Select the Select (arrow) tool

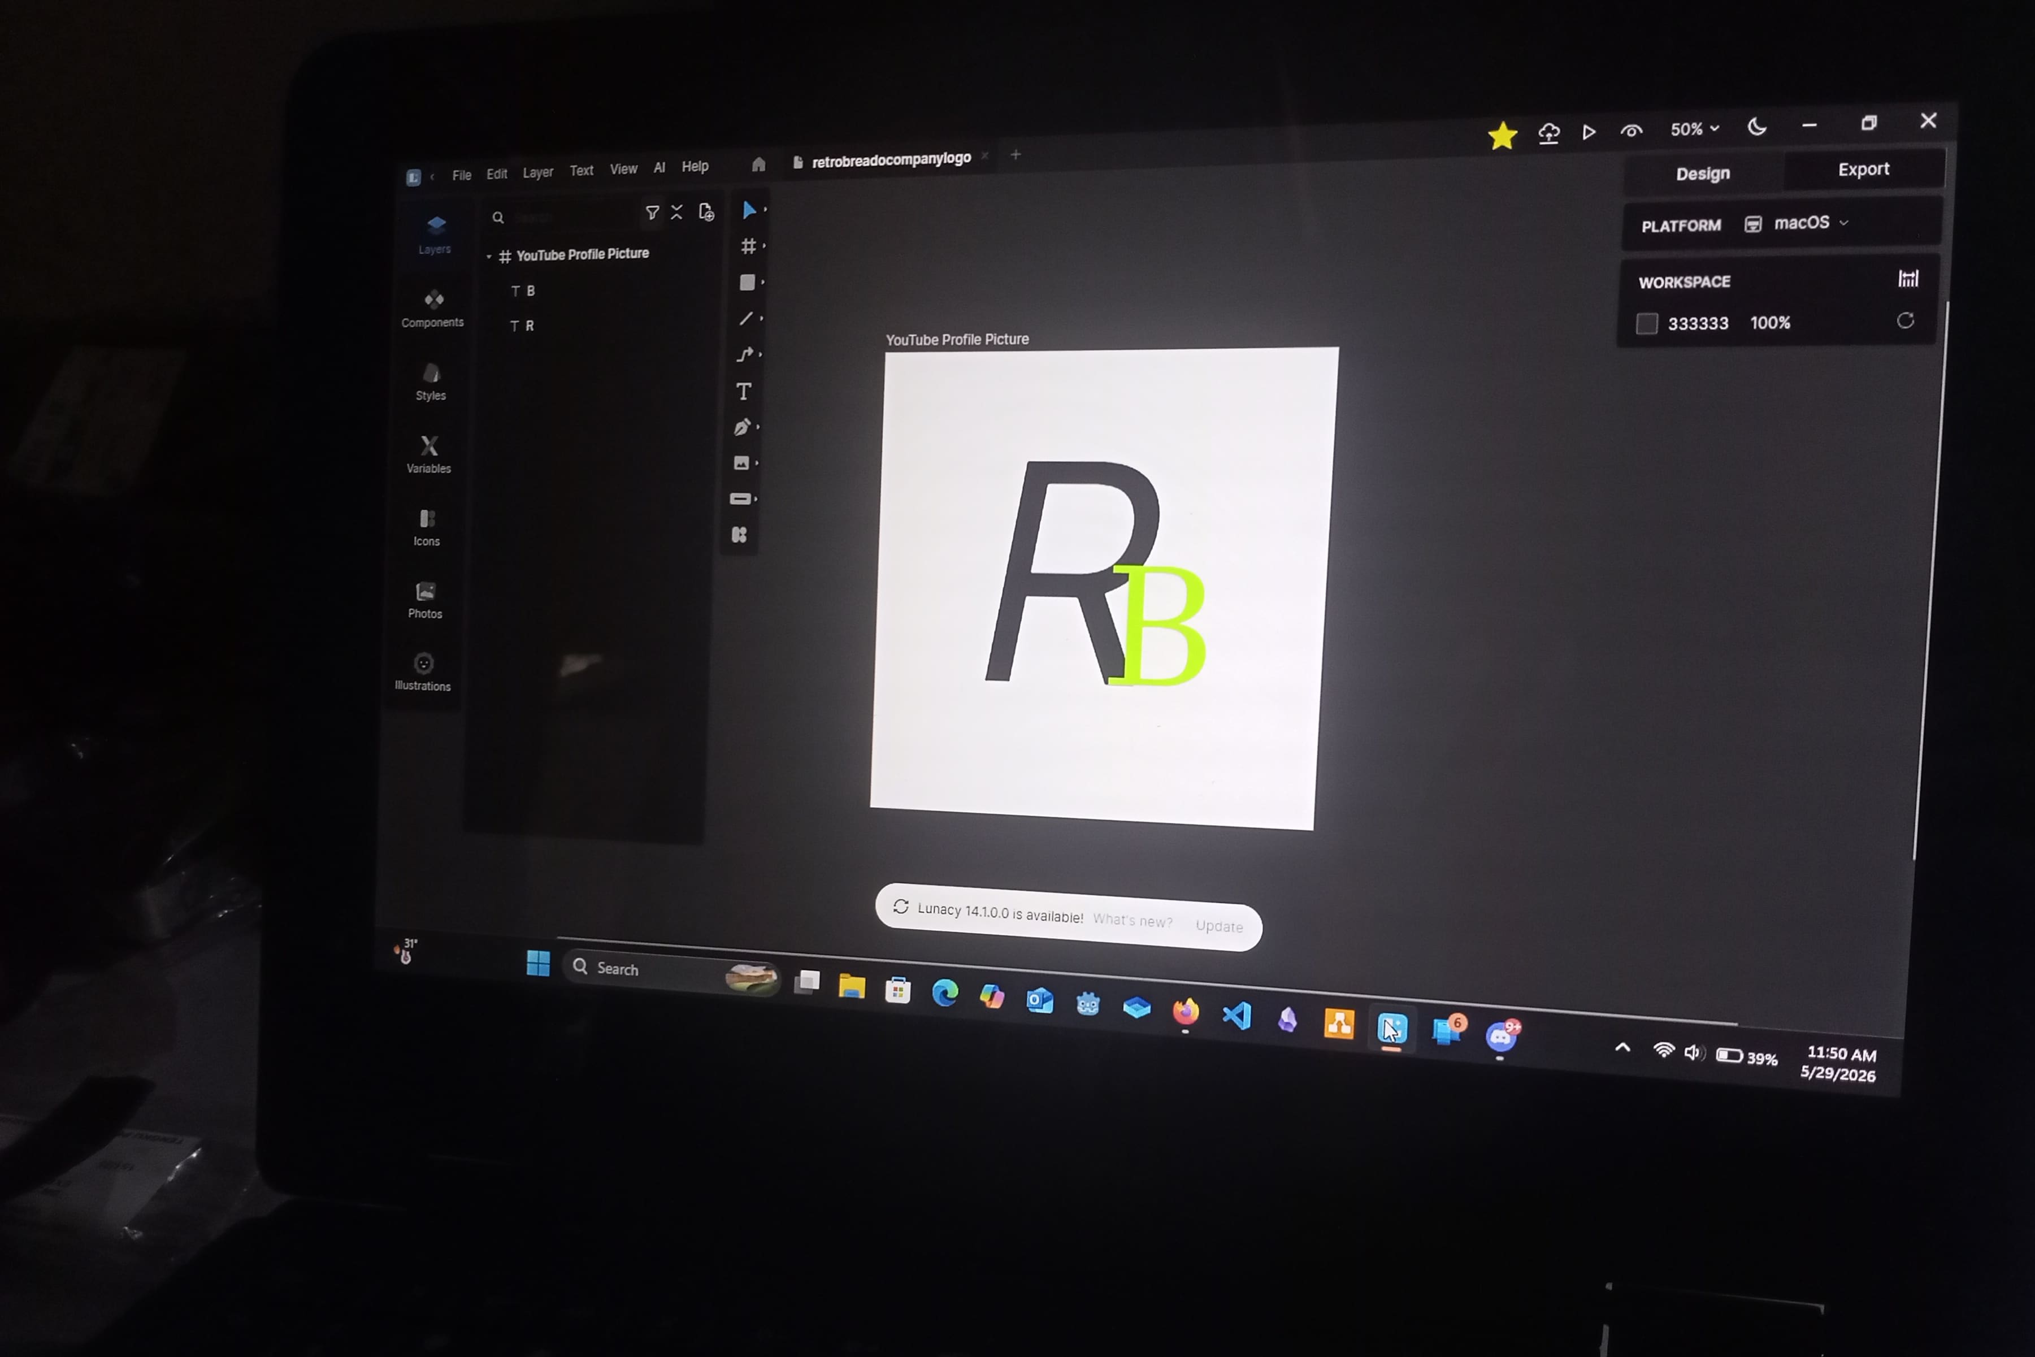point(748,210)
